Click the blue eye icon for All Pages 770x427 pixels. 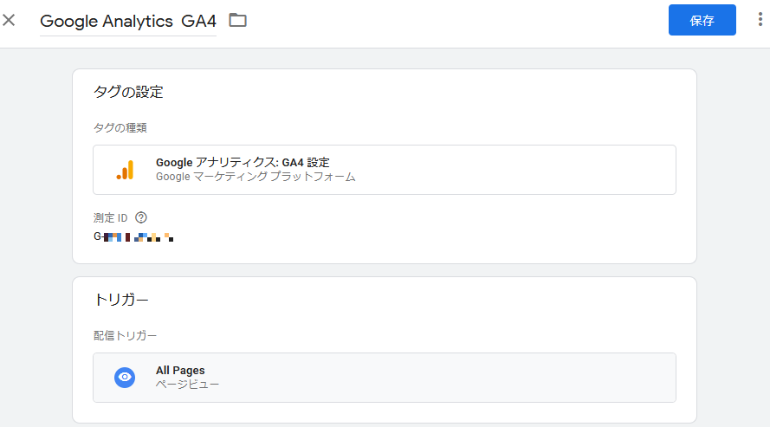coord(125,377)
